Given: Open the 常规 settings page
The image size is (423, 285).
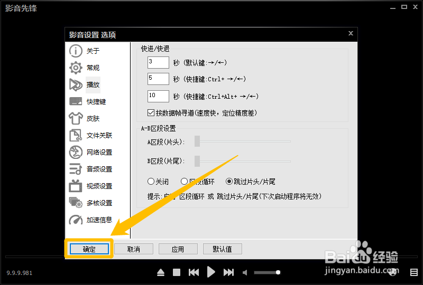Looking at the screenshot, I should [93, 68].
